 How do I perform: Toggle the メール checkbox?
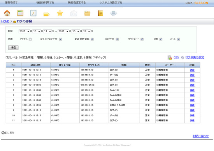[178, 39]
